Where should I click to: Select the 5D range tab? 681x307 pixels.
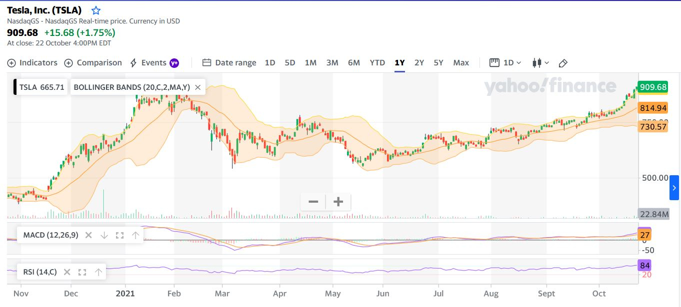coord(290,63)
